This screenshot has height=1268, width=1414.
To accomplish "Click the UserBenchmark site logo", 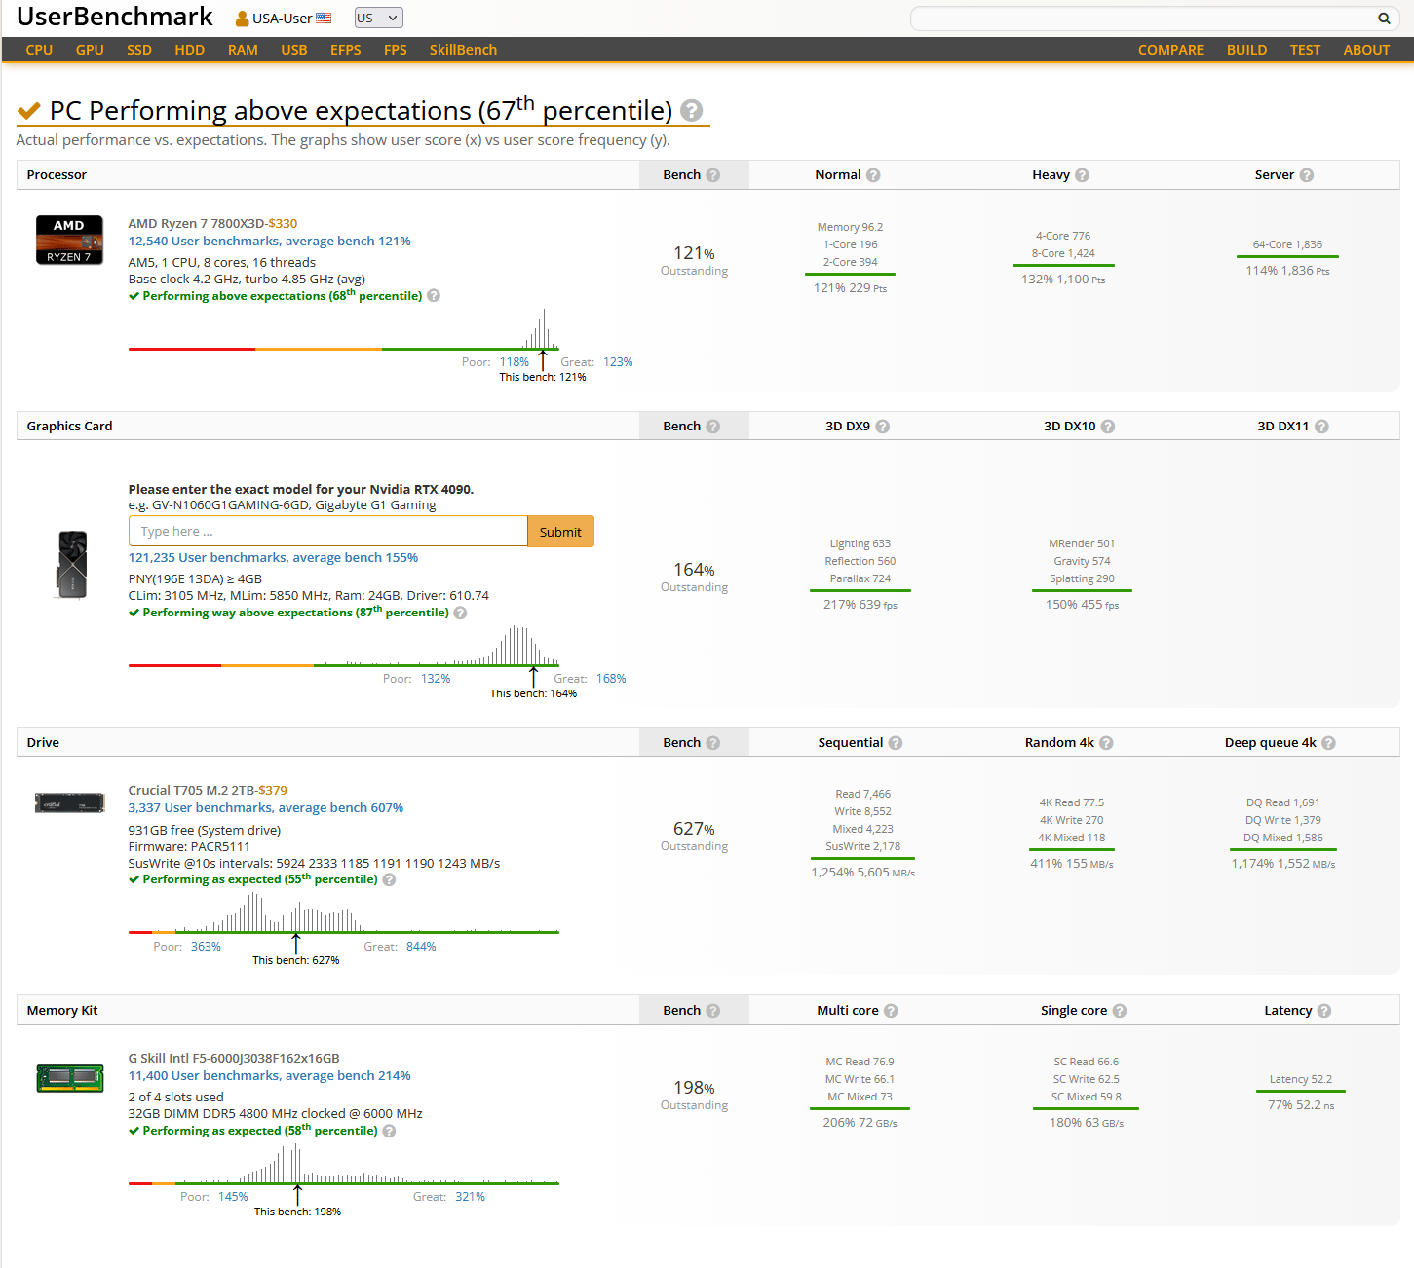I will click(x=115, y=17).
